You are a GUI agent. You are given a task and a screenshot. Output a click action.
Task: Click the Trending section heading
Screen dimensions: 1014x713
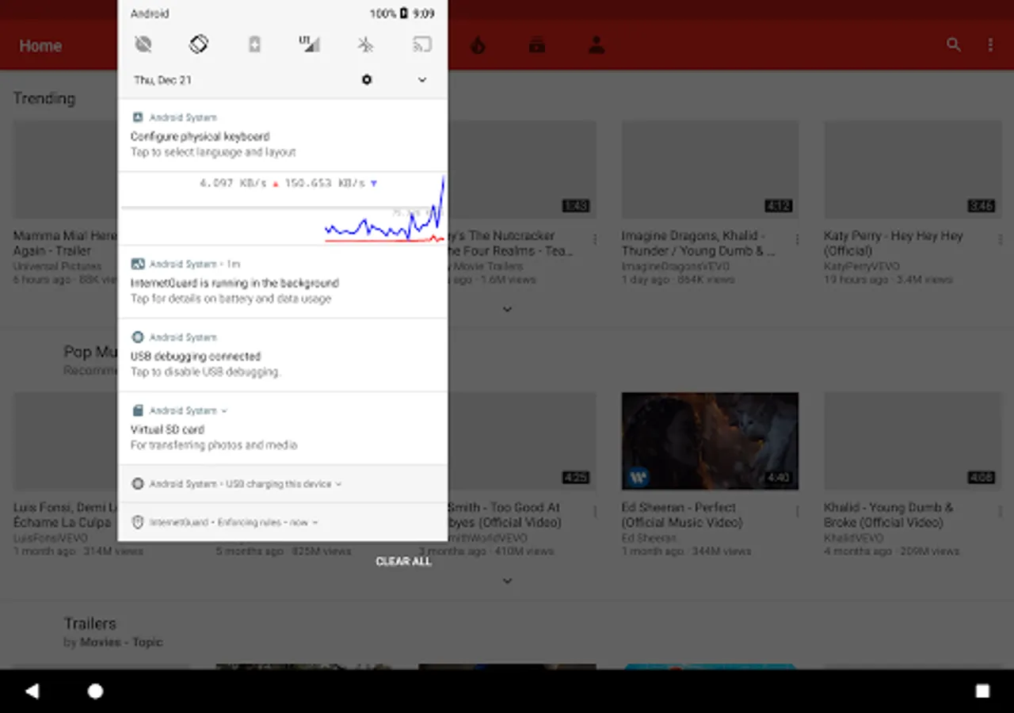[x=44, y=98]
